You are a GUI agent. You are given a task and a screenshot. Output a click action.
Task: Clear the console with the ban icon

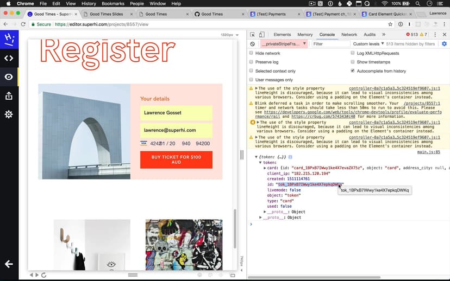[x=253, y=44]
